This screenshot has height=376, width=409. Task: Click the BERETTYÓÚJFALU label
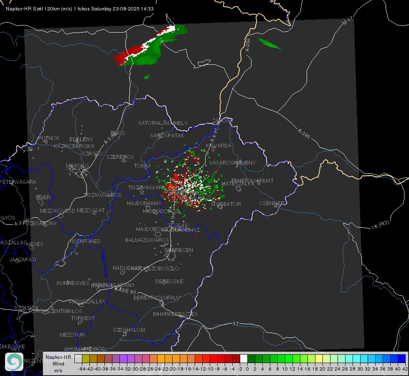tap(157, 297)
